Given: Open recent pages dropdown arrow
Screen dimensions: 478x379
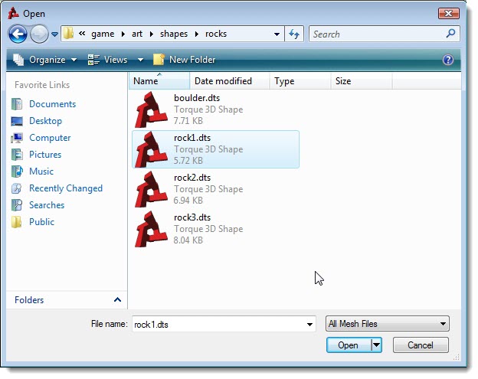Looking at the screenshot, I should click(54, 34).
